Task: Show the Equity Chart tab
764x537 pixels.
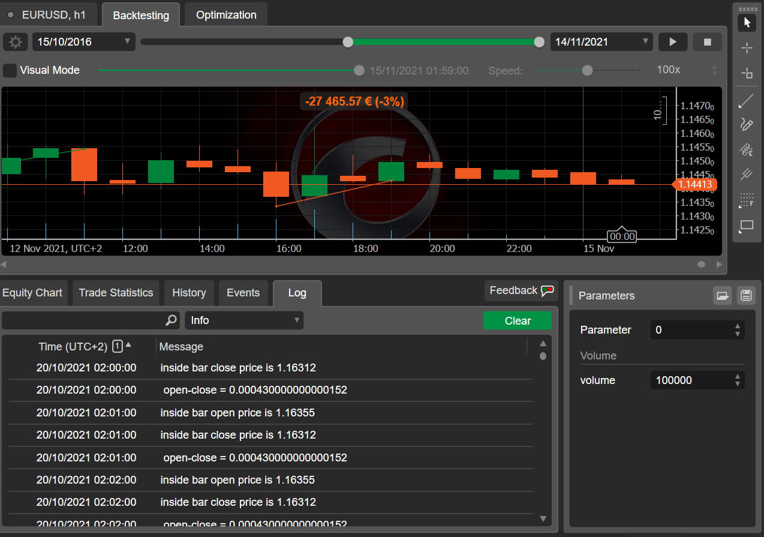Action: pos(32,293)
